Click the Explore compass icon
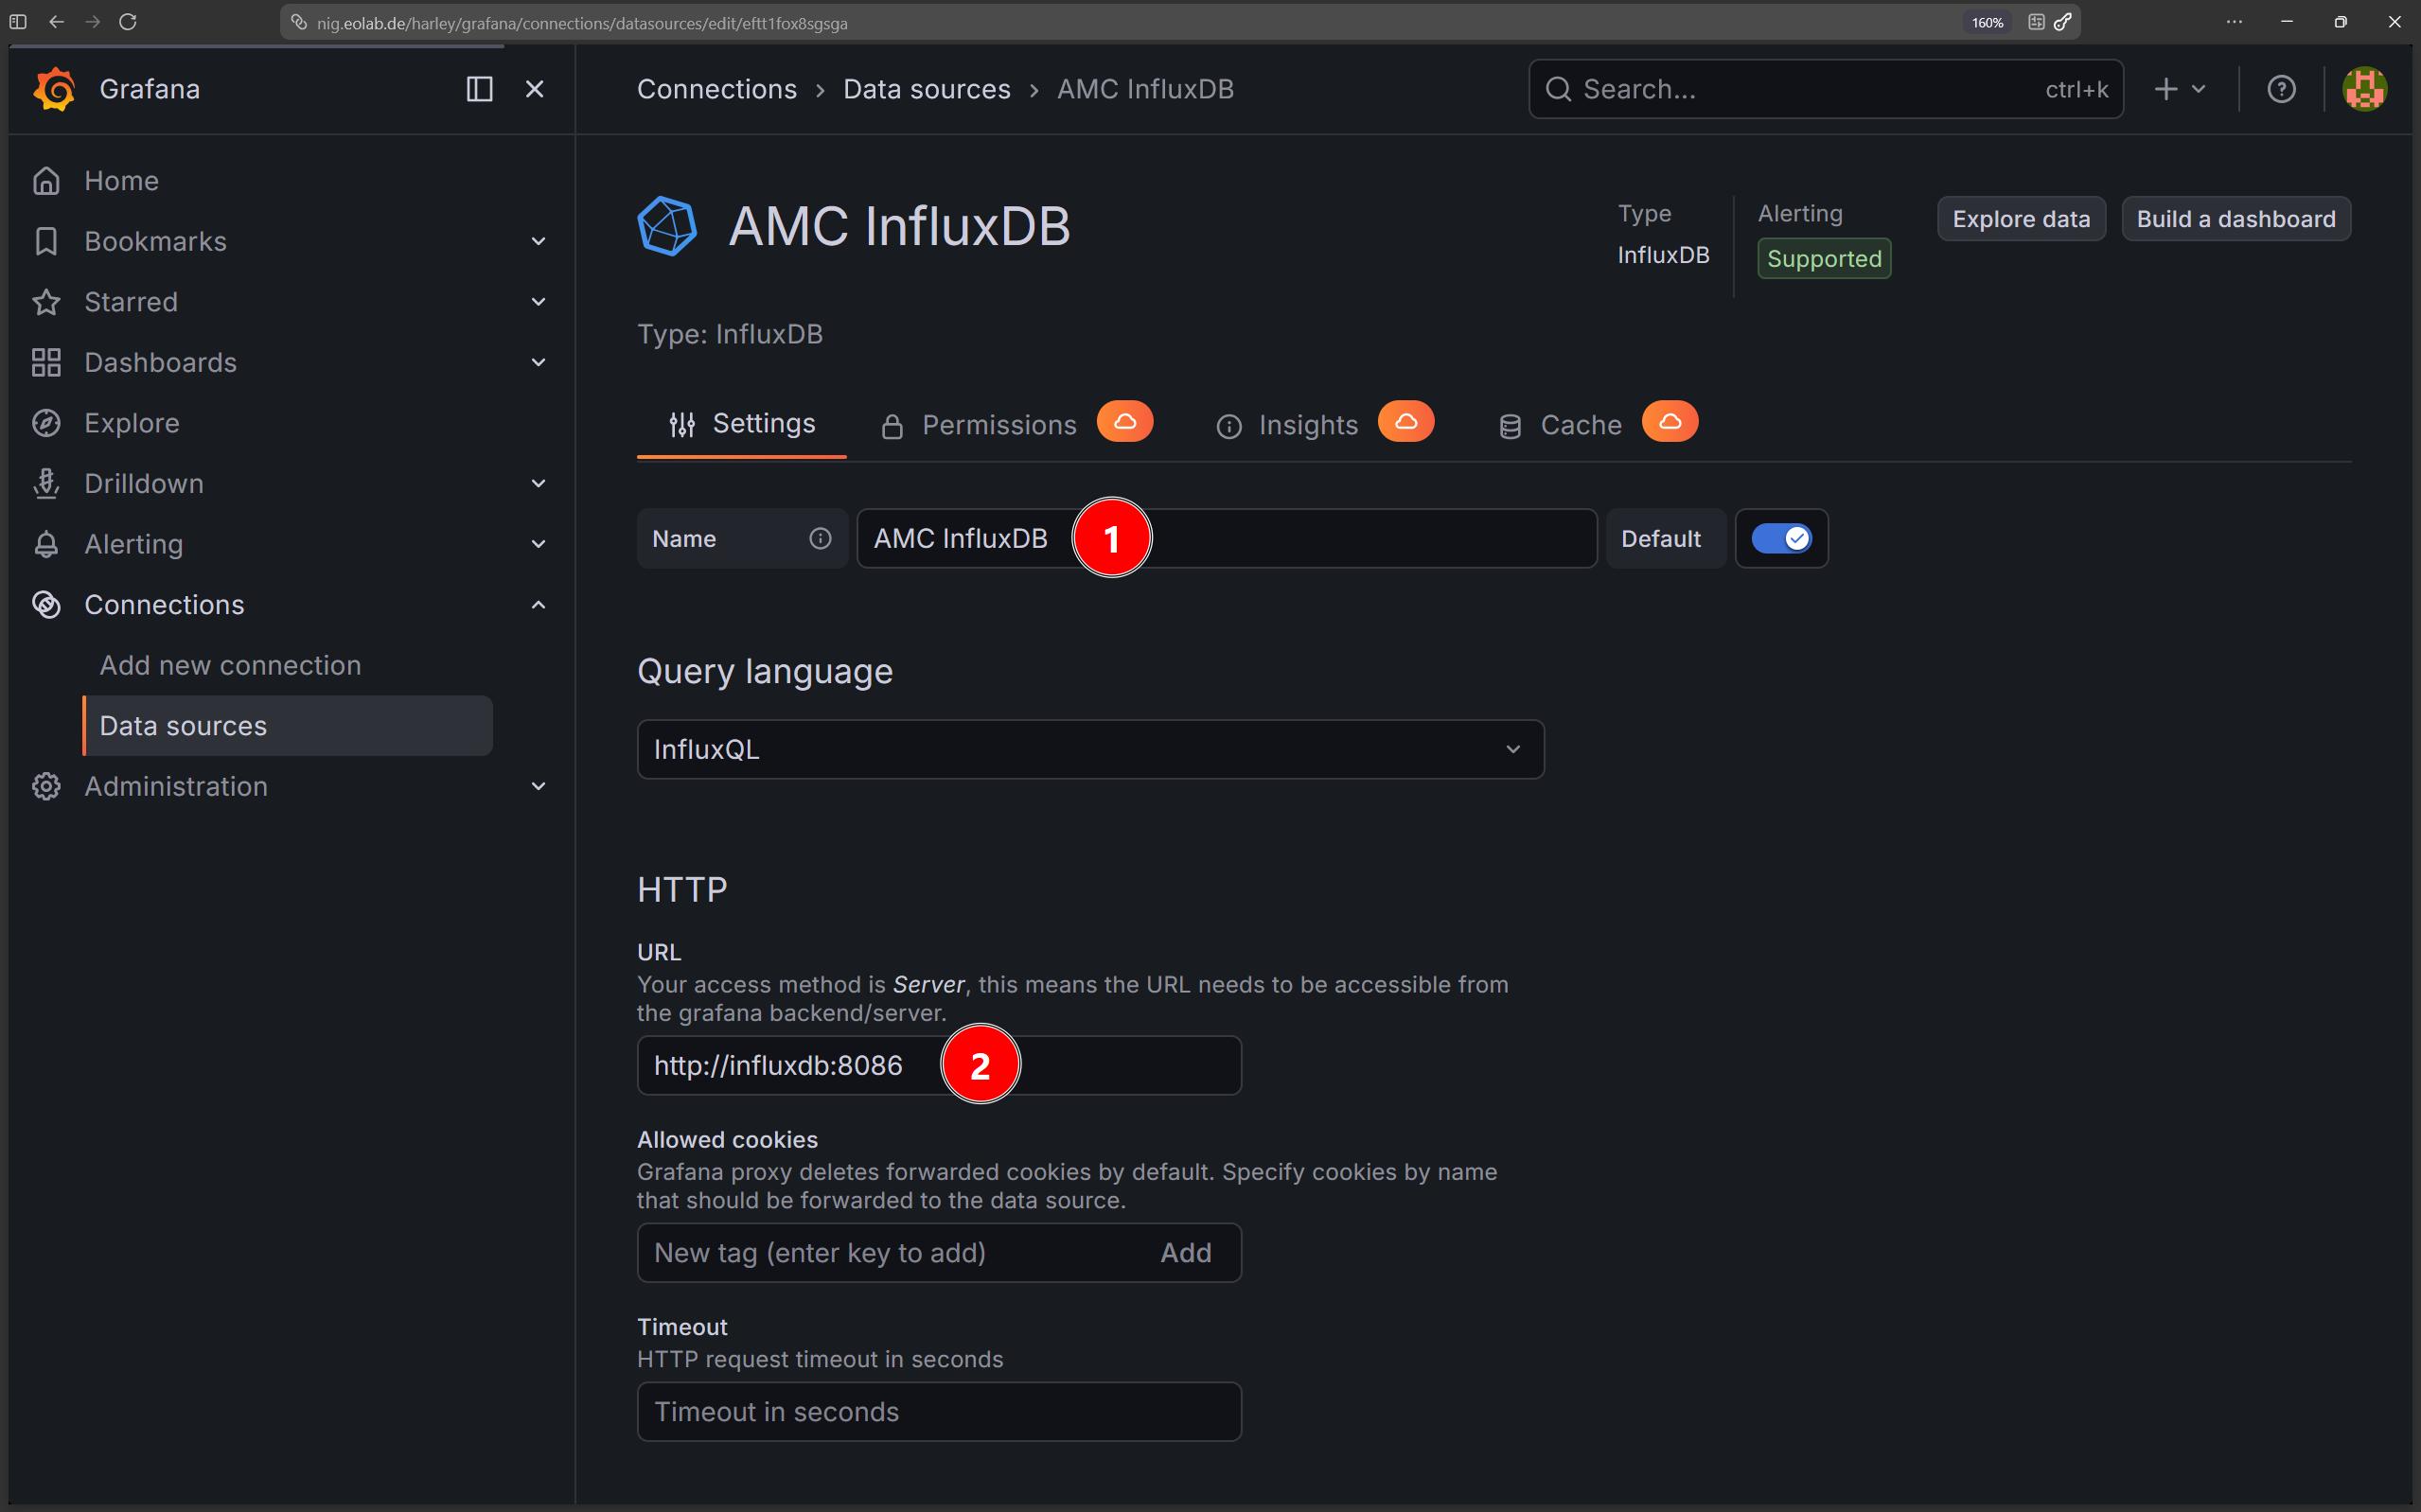 [46, 423]
